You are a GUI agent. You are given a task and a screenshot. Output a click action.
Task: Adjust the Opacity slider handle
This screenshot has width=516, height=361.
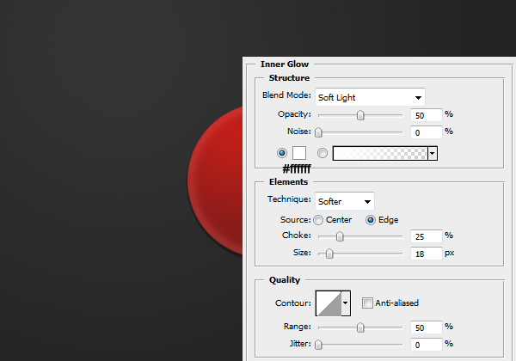point(360,115)
